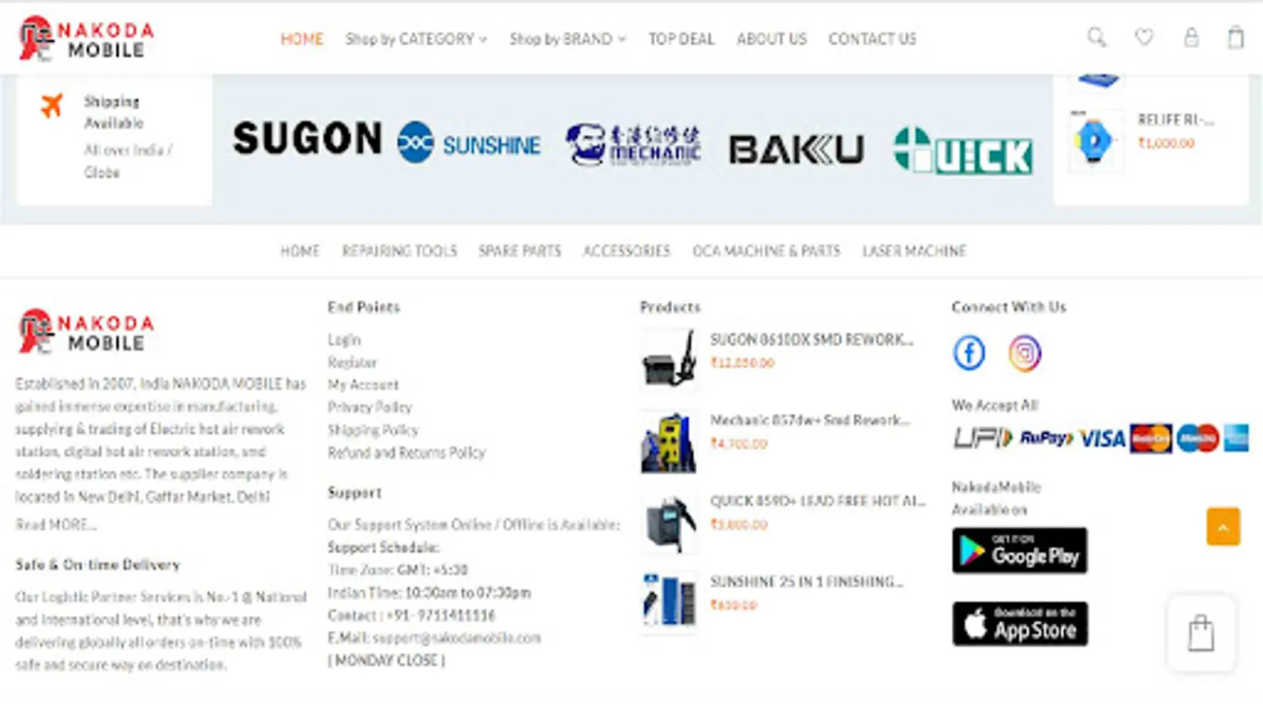The width and height of the screenshot is (1263, 710).
Task: Open Mechanic 857dw+ Smd Rework product title
Action: click(x=810, y=420)
